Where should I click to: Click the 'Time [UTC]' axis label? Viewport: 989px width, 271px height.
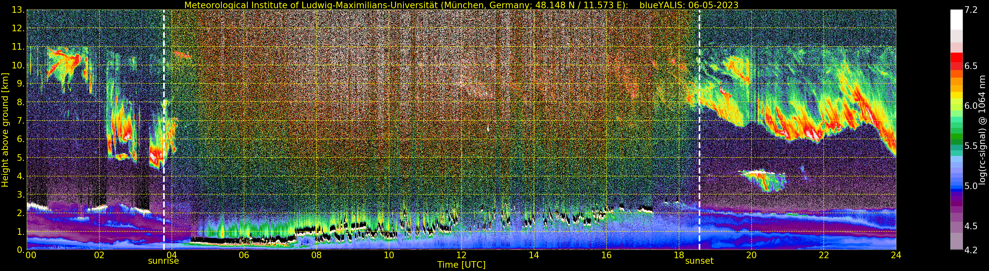point(461,264)
